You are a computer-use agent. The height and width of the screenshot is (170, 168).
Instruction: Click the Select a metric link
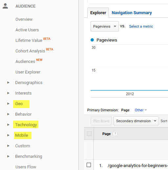(x=141, y=26)
